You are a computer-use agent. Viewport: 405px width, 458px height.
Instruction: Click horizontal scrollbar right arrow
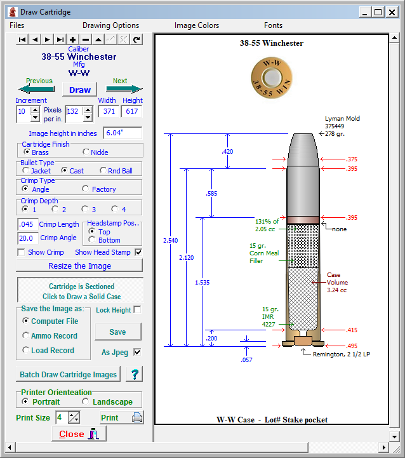(x=383, y=447)
